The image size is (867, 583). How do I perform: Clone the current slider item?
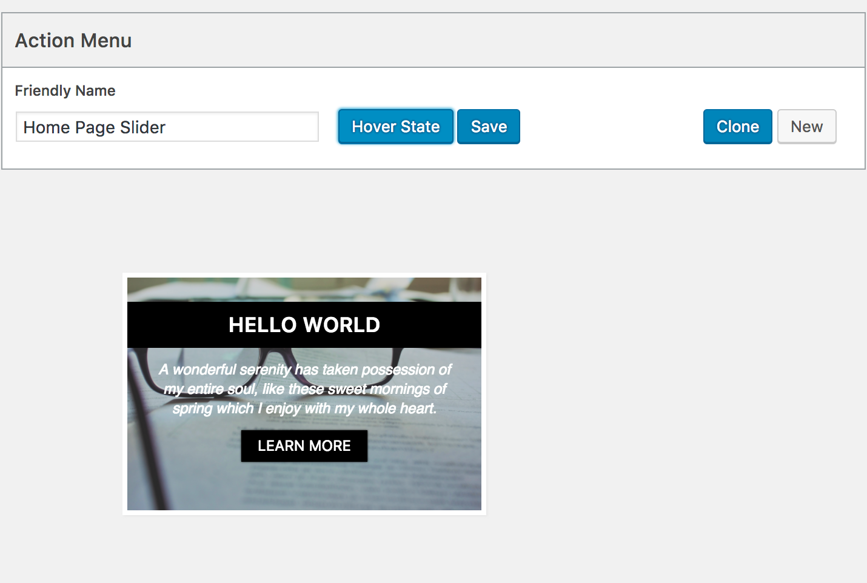(737, 127)
